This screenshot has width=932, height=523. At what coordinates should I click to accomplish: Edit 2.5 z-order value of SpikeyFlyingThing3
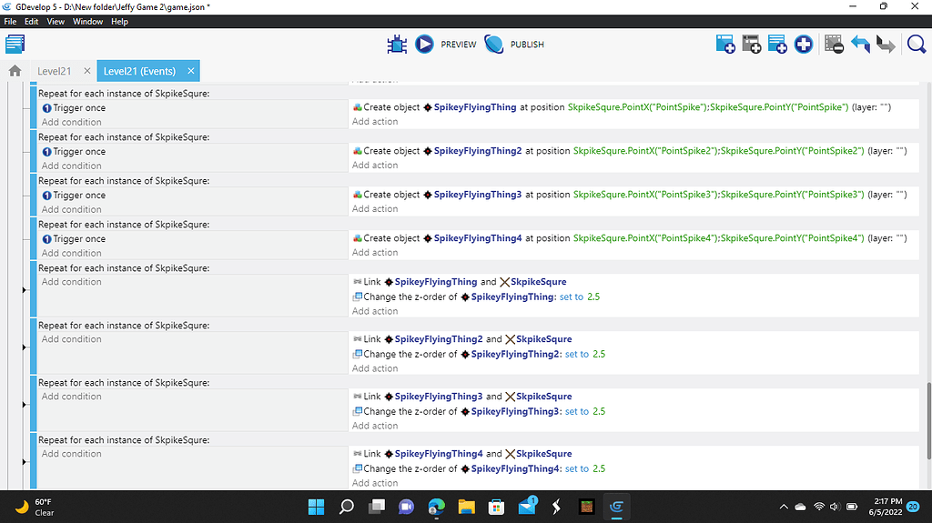pyautogui.click(x=599, y=411)
